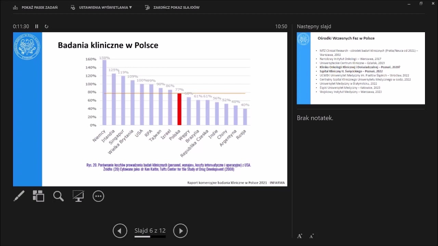Viewport: 438px width, 246px height.
Task: Click the Niemcy 158% bar
Action: [104, 93]
